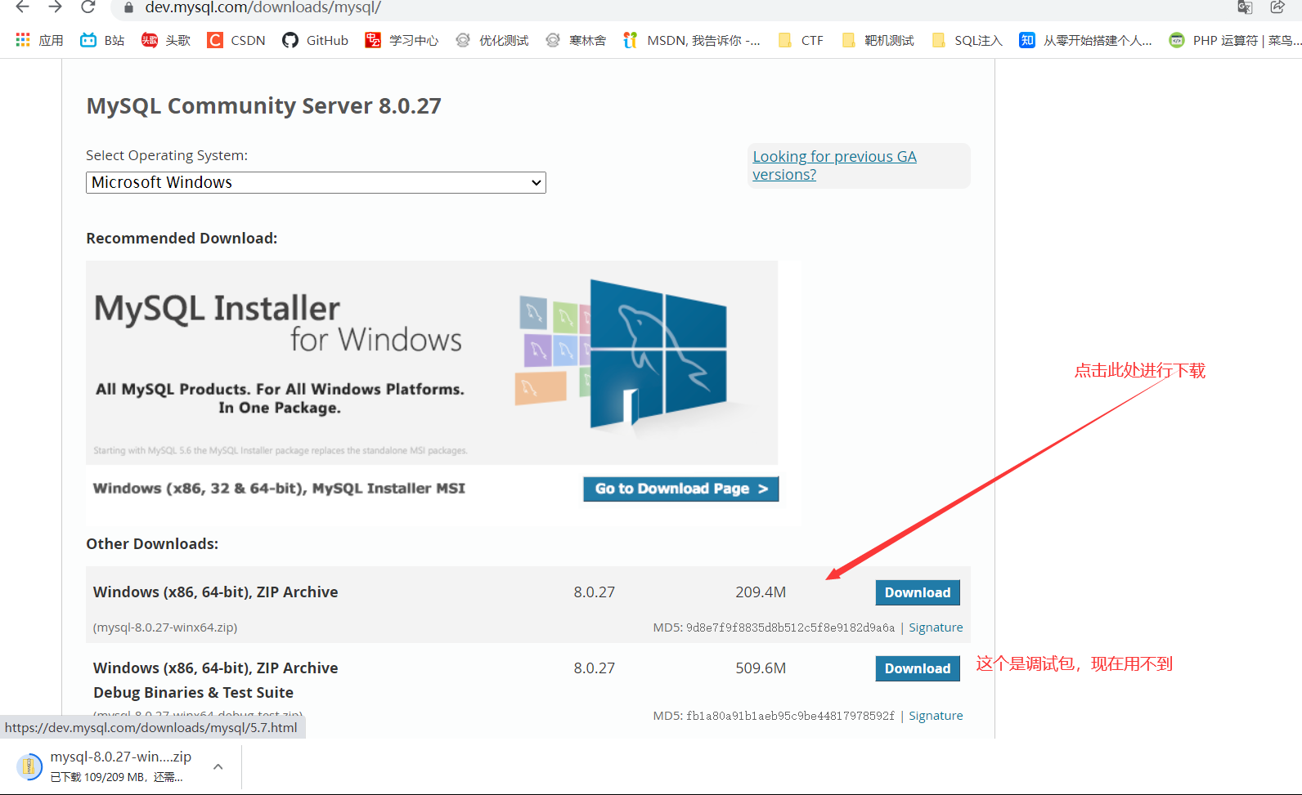
Task: Click the Other Downloads: heading
Action: (x=152, y=544)
